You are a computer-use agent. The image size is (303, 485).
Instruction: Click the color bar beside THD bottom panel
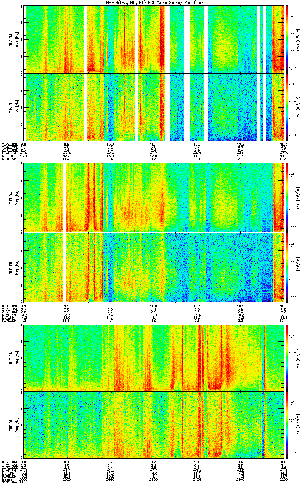(x=287, y=268)
